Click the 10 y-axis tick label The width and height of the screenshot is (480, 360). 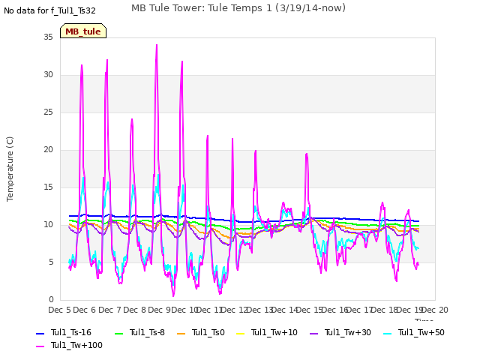48,224
